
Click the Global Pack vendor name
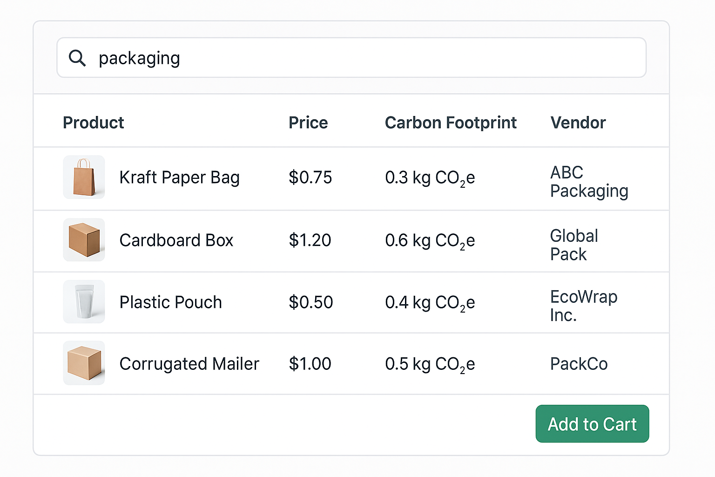574,245
